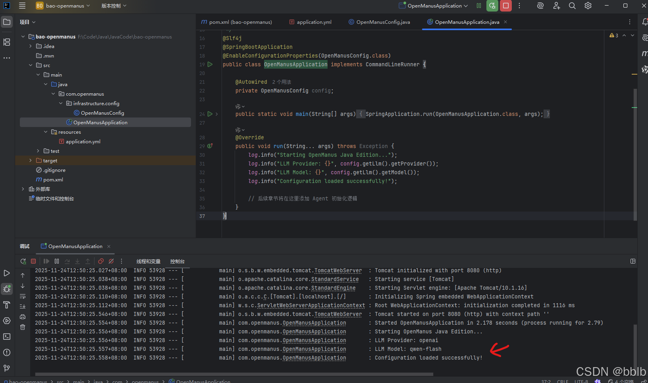Open IDE settings gear icon

click(588, 6)
